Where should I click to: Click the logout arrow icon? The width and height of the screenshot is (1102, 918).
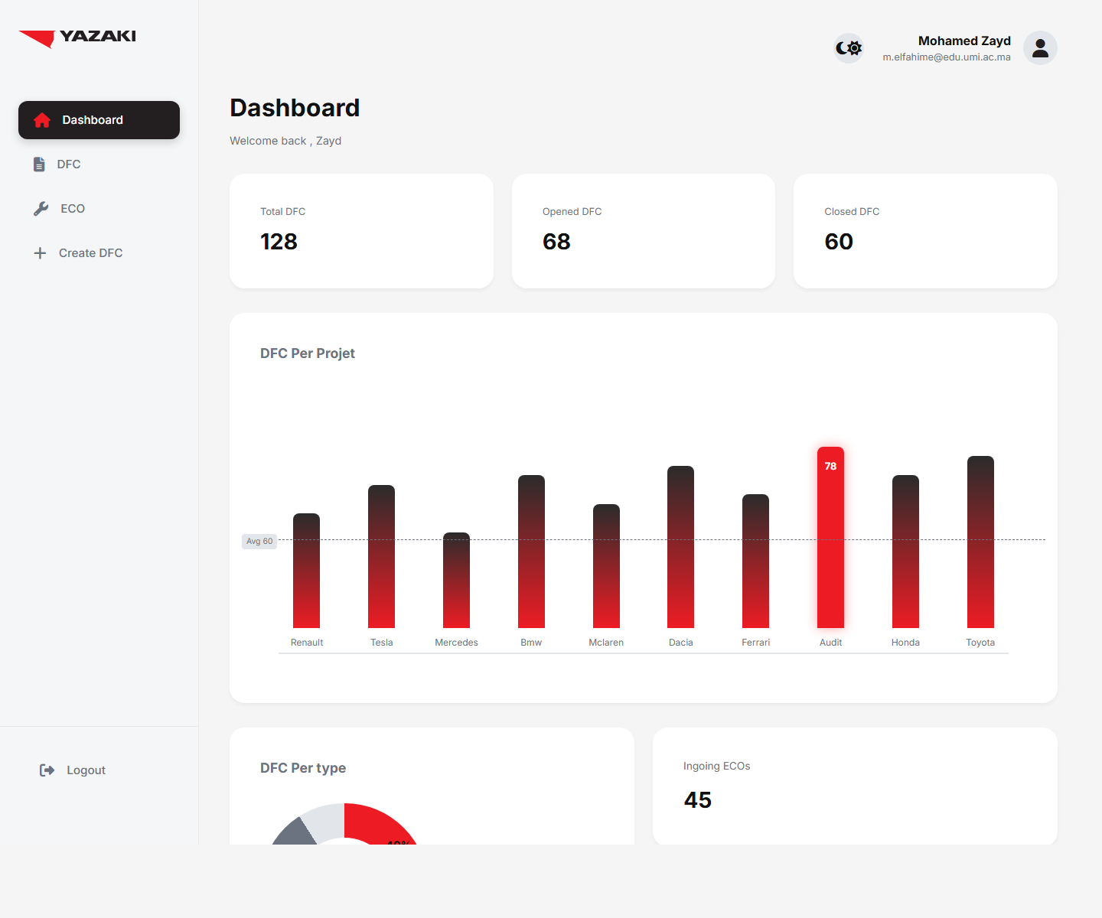47,770
